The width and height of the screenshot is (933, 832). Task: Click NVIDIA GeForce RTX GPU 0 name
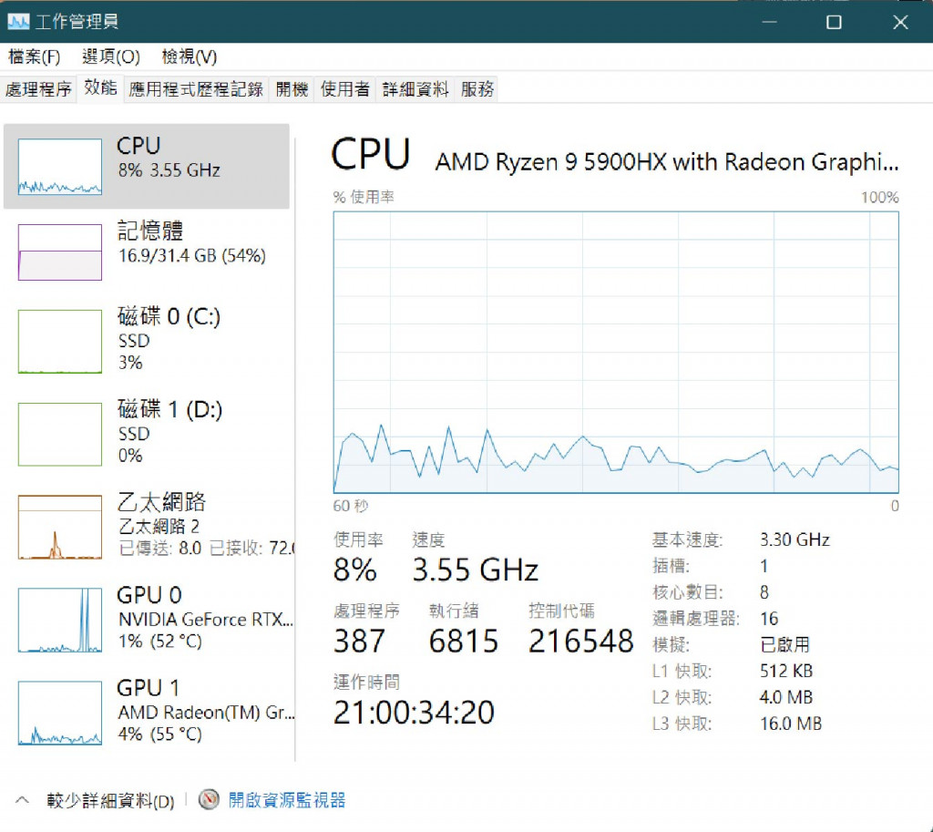[x=205, y=620]
